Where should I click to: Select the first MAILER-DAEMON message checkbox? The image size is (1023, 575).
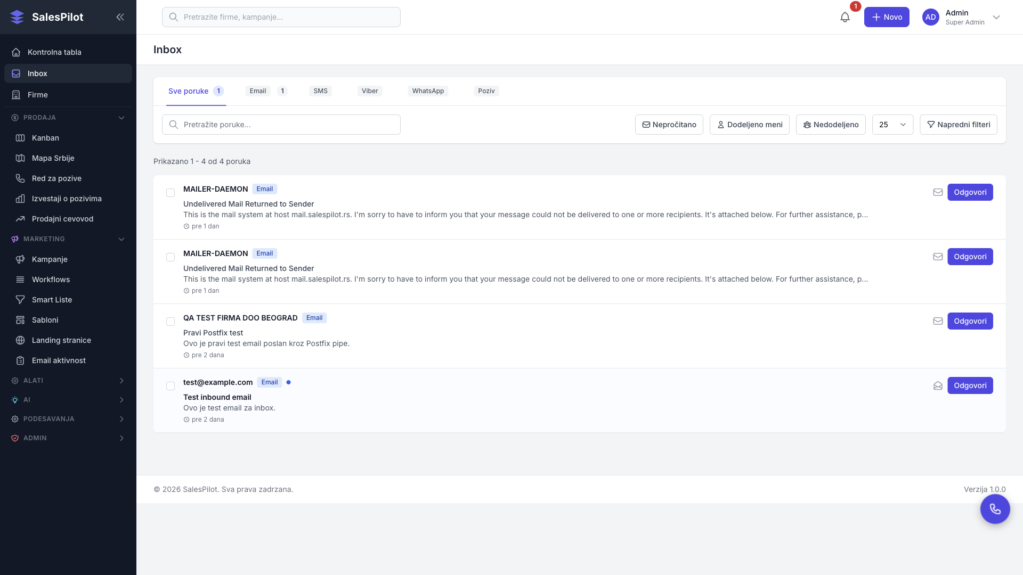pos(170,193)
